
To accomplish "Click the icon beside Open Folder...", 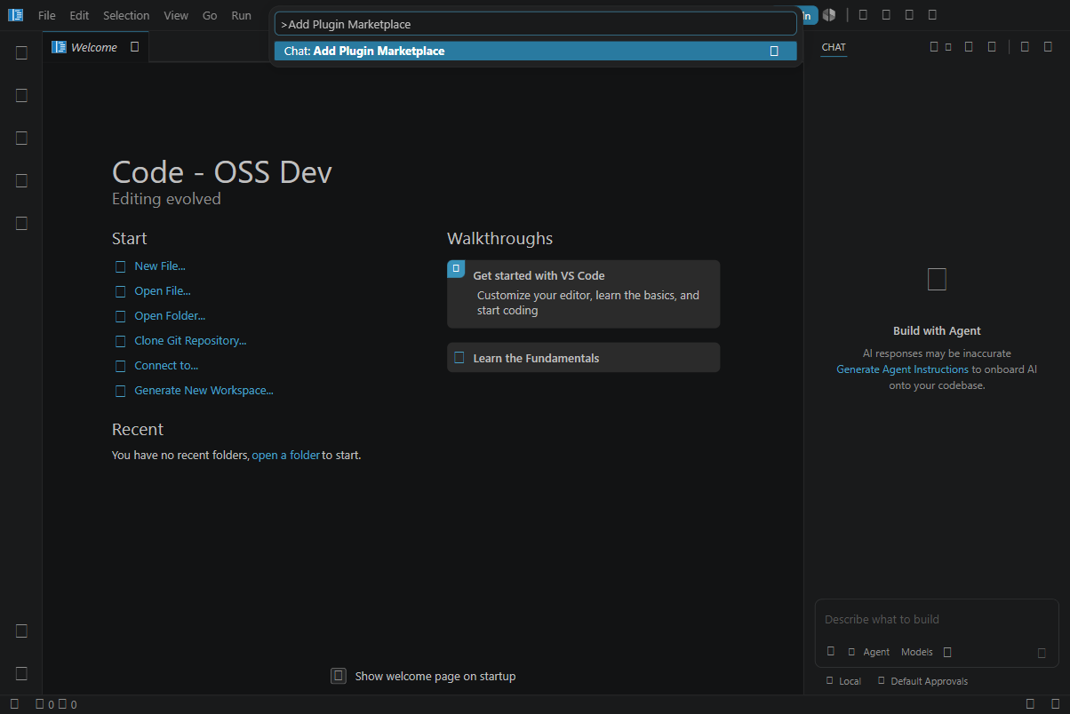I will click(120, 316).
